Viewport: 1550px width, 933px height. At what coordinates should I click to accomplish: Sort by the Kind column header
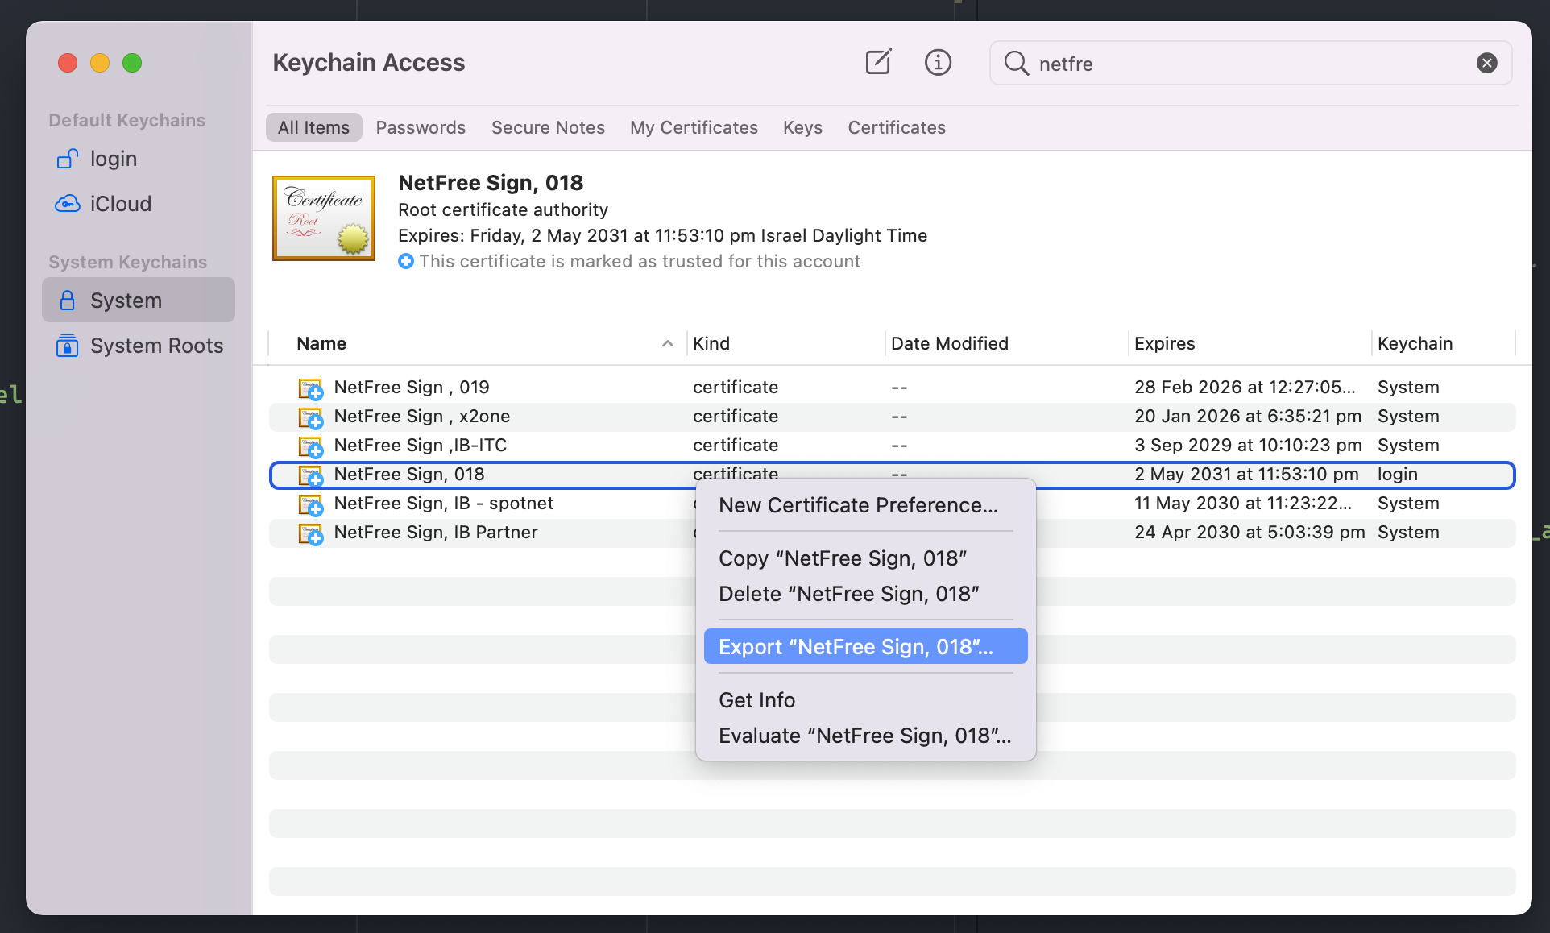point(711,343)
